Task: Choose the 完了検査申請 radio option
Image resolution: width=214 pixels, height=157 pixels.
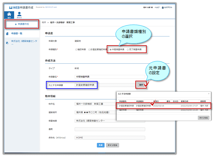Action: 128,49
